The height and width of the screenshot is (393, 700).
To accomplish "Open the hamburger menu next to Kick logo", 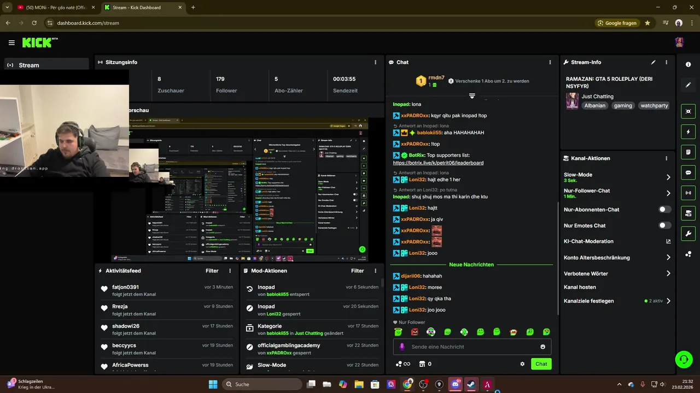I will click(x=11, y=43).
